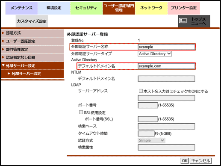Open the 外部認証サーバータイプ dropdown
Screen dimensions: 221x166
coord(155,54)
